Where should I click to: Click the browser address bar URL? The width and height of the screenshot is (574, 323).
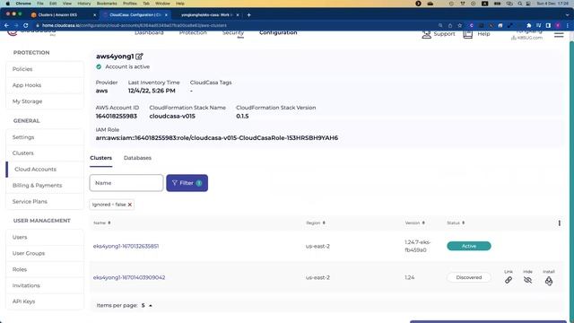click(x=135, y=25)
